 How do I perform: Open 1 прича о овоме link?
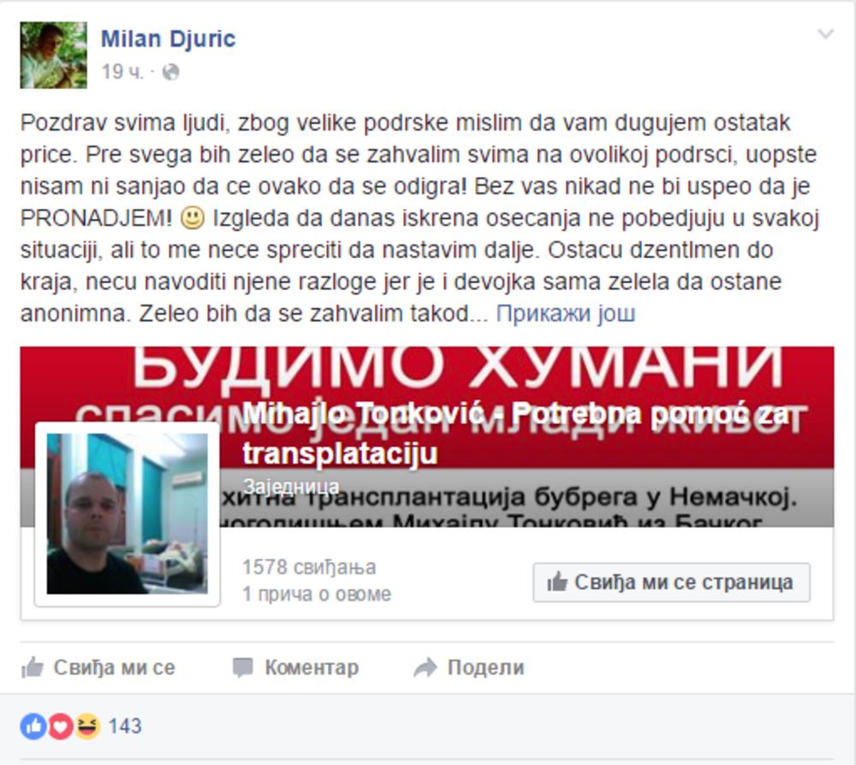pos(317,594)
